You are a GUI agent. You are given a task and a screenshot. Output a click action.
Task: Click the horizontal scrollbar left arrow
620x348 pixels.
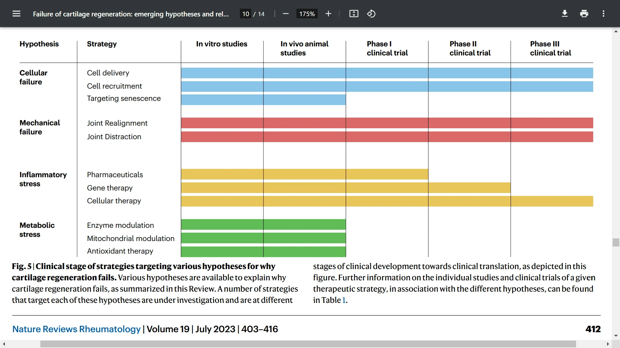click(x=4, y=344)
